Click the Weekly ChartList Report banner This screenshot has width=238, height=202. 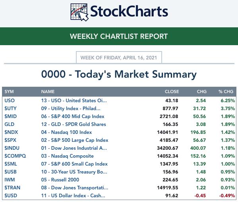[x=119, y=36]
